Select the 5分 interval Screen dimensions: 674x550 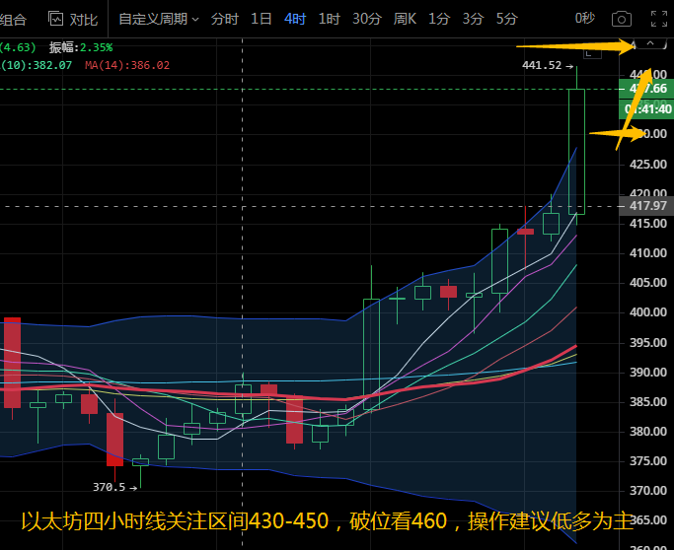[x=506, y=19]
